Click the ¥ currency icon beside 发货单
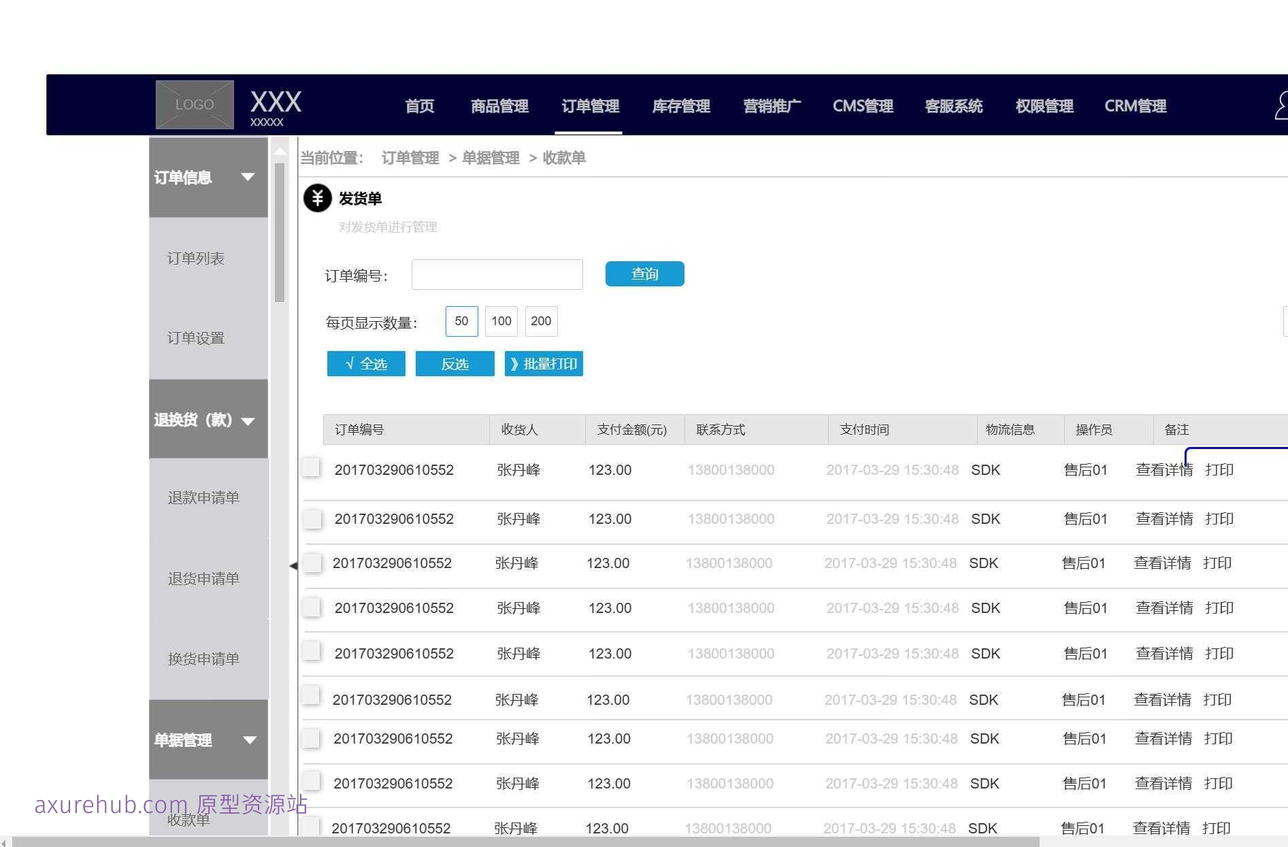 pos(317,198)
